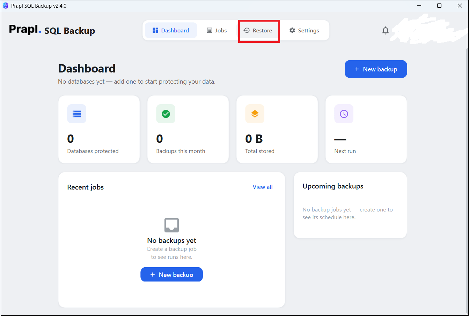Click the 'No backup jobs yet' schedule note
Image resolution: width=469 pixels, height=316 pixels.
coord(347,213)
